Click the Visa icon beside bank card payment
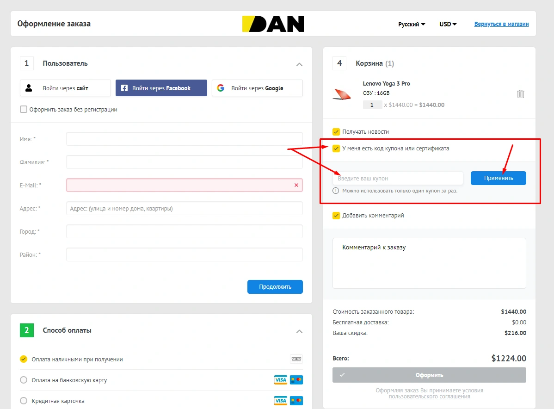 (280, 380)
